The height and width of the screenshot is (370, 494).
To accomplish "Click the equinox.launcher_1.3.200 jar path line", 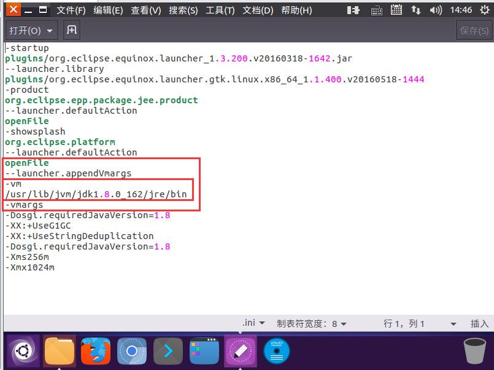I will [x=179, y=58].
